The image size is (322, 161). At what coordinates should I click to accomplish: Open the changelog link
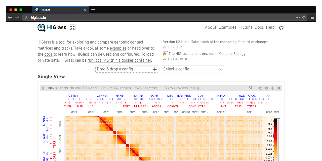click(228, 42)
